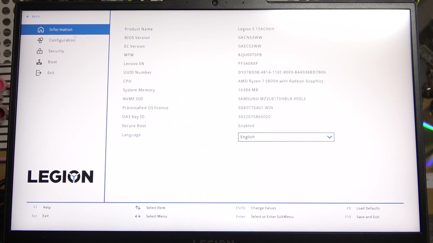Click the Language dropdown chevron arrow

[329, 137]
